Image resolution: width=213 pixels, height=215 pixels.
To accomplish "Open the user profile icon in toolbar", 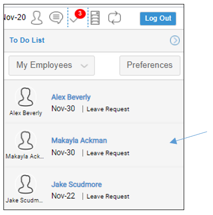I will 37,18.
